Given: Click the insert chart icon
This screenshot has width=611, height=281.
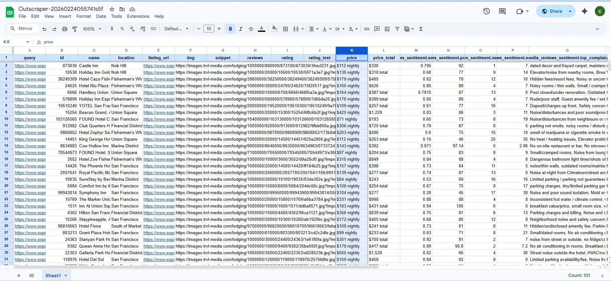Looking at the screenshot, I should (387, 29).
